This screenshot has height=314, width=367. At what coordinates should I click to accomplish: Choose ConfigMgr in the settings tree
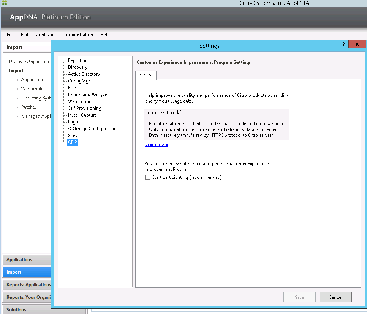[x=79, y=81]
